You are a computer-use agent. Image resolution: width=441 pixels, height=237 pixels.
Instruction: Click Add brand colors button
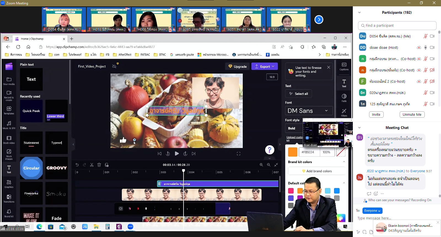coord(317,171)
